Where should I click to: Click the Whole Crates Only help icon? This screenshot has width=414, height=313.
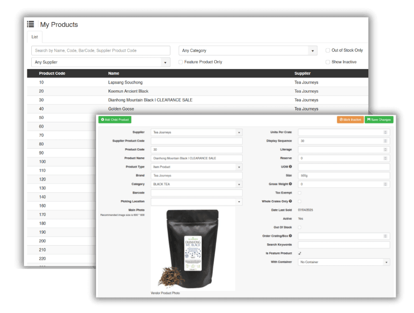(x=291, y=201)
